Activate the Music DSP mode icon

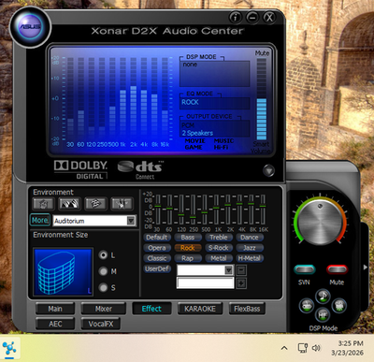[x=323, y=296]
